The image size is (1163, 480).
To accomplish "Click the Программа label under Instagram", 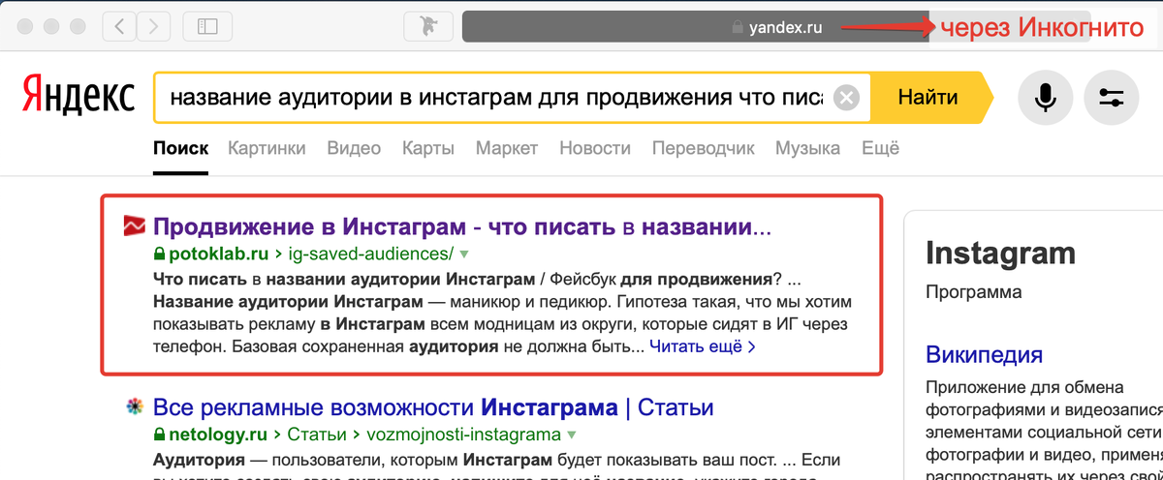I will (974, 291).
